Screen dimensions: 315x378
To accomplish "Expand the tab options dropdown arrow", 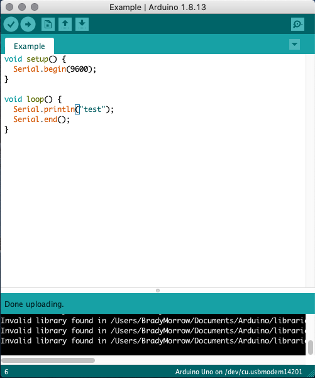I will pos(294,45).
